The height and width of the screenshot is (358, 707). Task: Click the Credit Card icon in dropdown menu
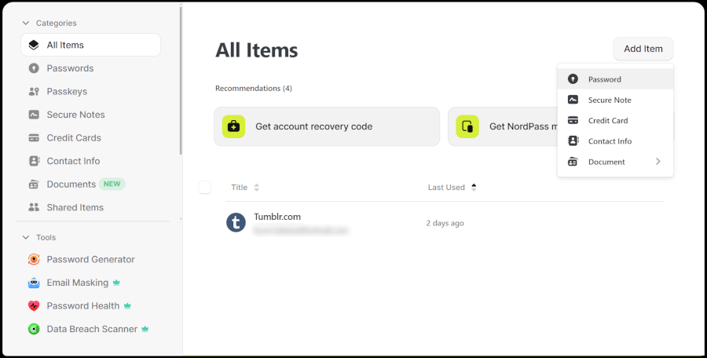(573, 121)
